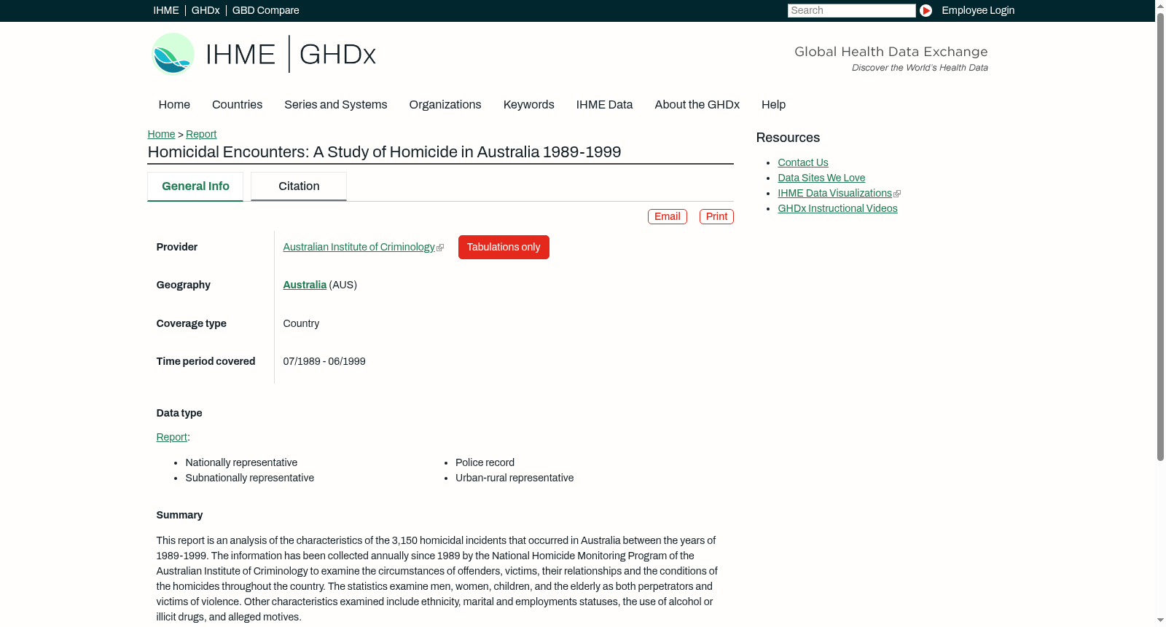Click scrollbar up arrow at top

pos(1160,5)
